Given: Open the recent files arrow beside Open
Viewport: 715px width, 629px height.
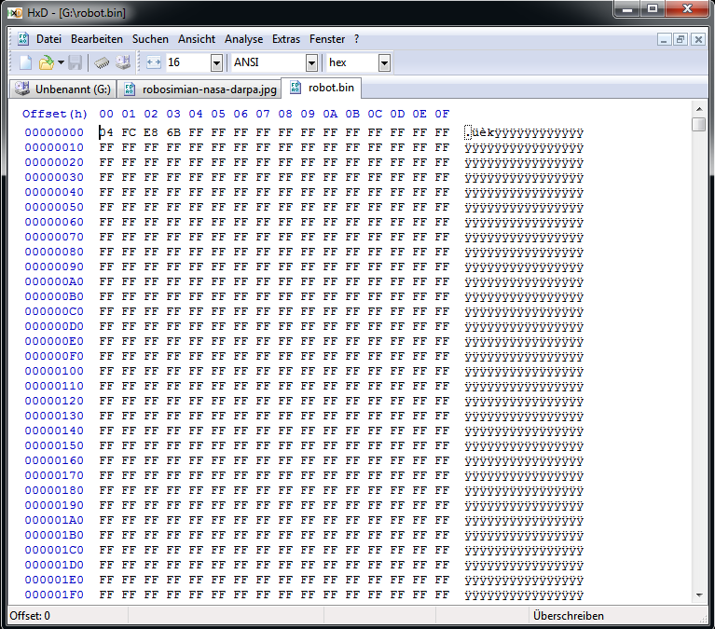Looking at the screenshot, I should (x=61, y=62).
